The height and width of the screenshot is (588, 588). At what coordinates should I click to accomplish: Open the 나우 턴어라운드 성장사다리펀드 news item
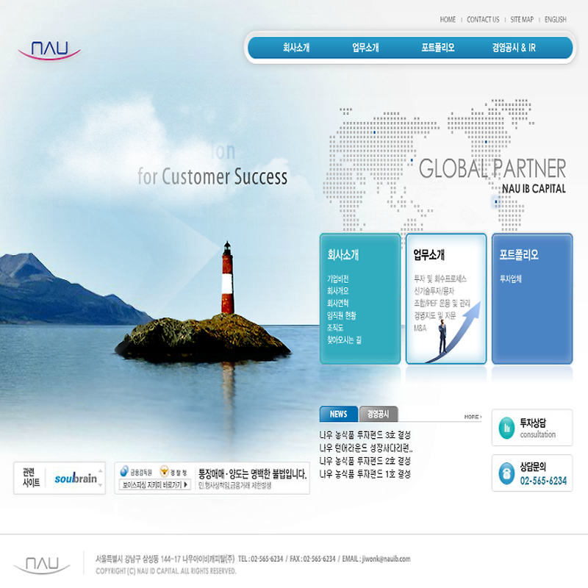pyautogui.click(x=366, y=448)
